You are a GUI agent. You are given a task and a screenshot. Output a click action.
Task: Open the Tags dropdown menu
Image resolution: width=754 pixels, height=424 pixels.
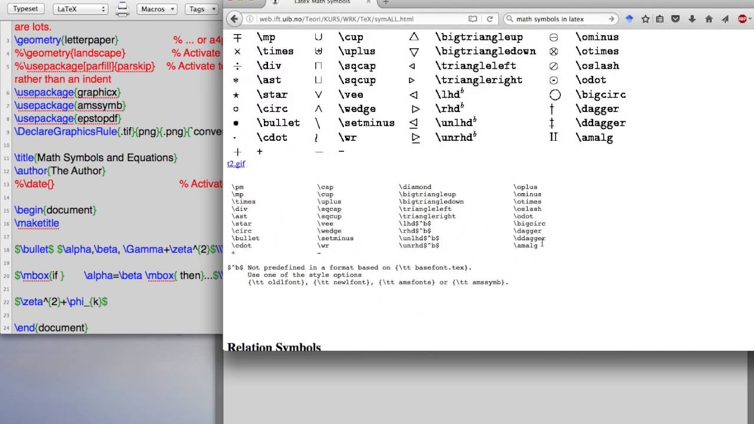click(x=201, y=9)
